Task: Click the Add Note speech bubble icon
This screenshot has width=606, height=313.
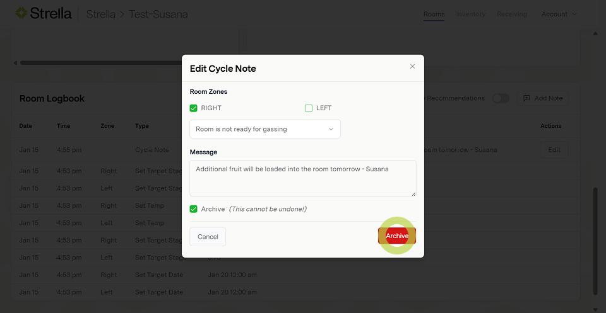Action: (526, 98)
